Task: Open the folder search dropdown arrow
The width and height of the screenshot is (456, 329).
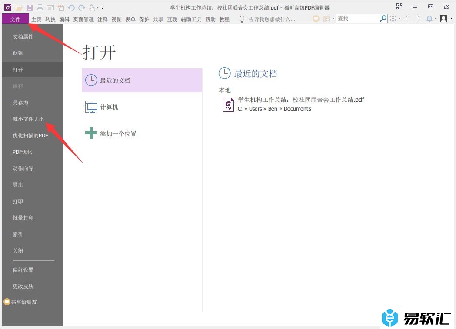Action: pos(333,19)
